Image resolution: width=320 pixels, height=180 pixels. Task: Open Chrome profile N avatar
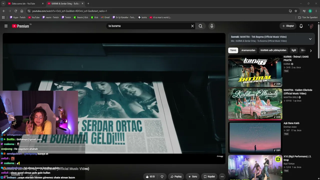pos(310,11)
